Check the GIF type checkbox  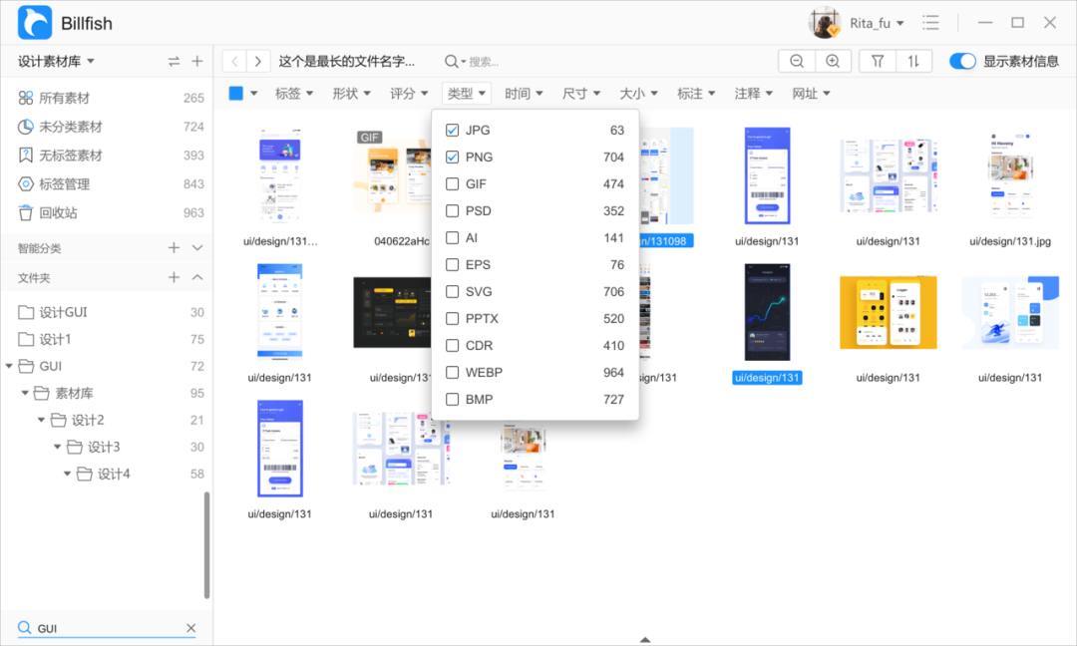click(x=452, y=184)
